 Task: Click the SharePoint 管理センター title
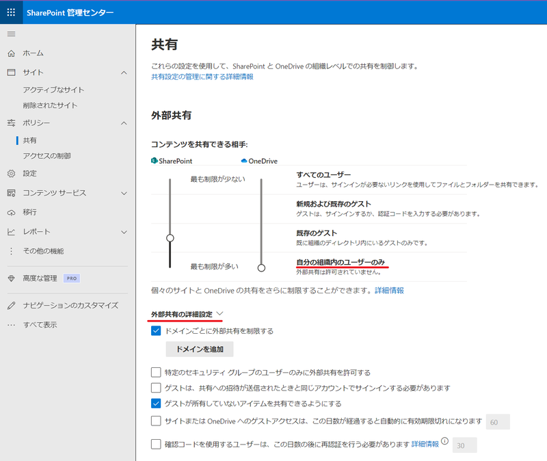[70, 12]
